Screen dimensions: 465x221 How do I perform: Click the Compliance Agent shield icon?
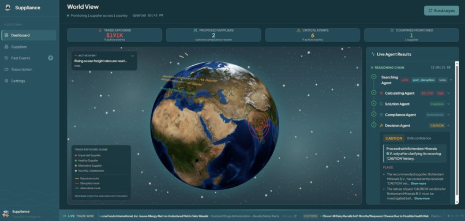[x=381, y=115]
